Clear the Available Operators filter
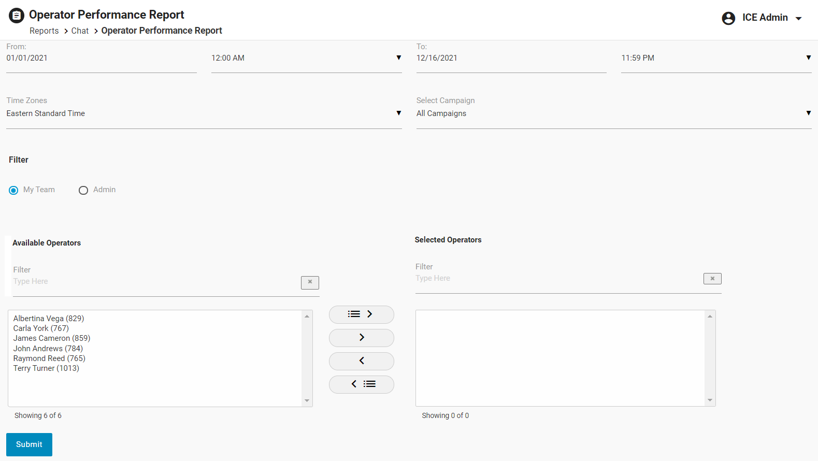Viewport: 818px width, 461px height. [x=310, y=282]
